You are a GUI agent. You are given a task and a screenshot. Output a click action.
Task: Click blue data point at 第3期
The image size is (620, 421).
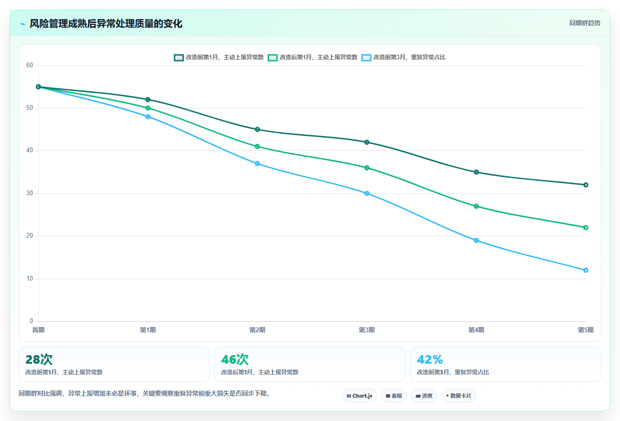367,193
